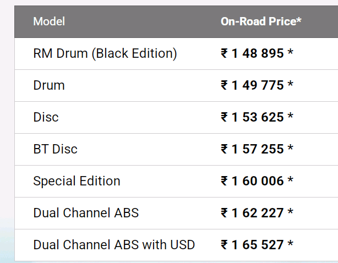Select the BT Disc model
Viewport: 338px width, 263px height.
point(55,149)
